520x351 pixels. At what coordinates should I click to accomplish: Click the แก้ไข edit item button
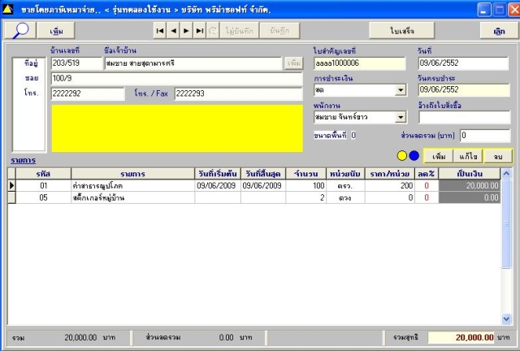[468, 156]
